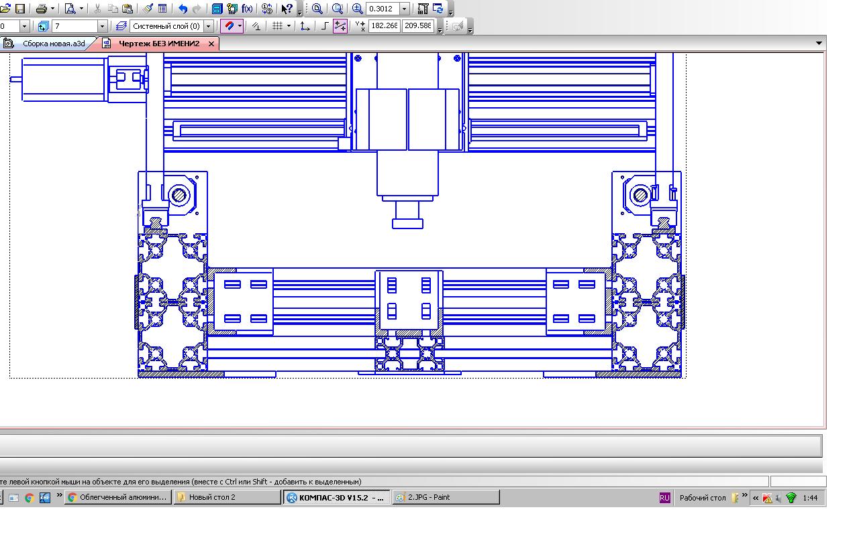Open the Системный слой (0) layer dropdown
This screenshot has height=536, width=859.
click(209, 26)
